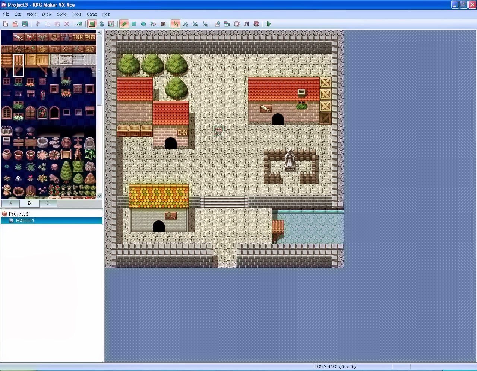Select MAP001 in the map tree

[25, 220]
